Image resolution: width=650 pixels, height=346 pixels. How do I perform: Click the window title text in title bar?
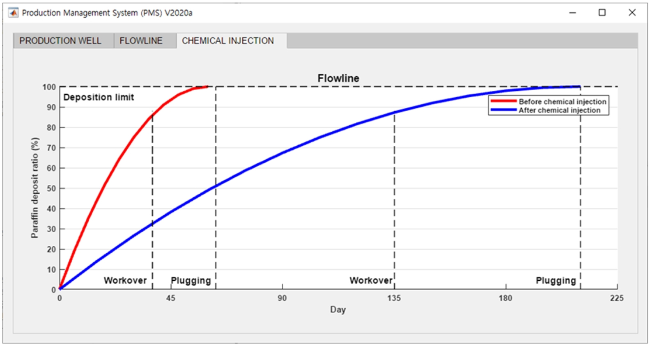pyautogui.click(x=107, y=13)
